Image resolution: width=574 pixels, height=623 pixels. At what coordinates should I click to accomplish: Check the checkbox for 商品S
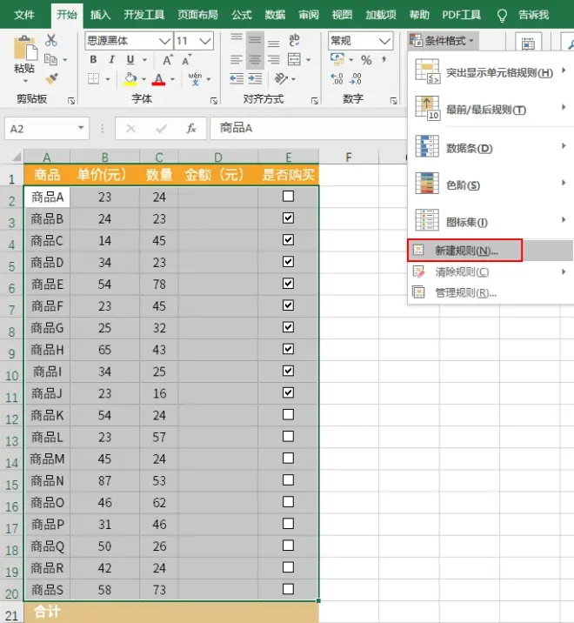pos(289,589)
